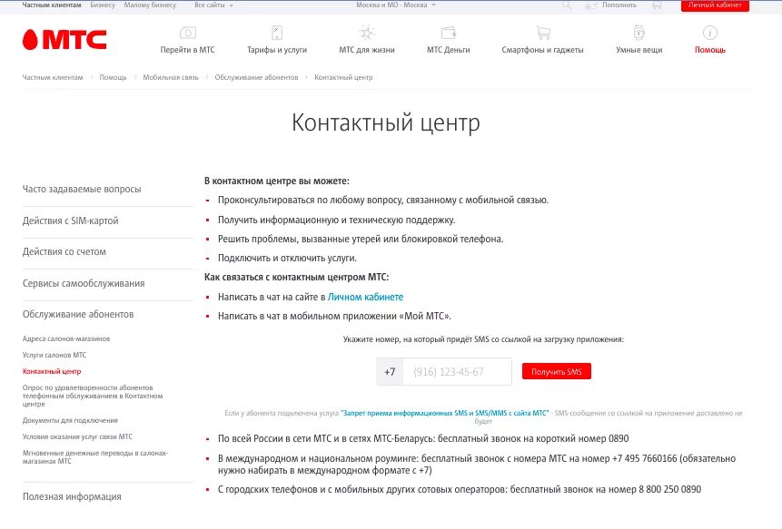Click the +7 country prefix box
The height and width of the screenshot is (529, 782).
pos(390,372)
